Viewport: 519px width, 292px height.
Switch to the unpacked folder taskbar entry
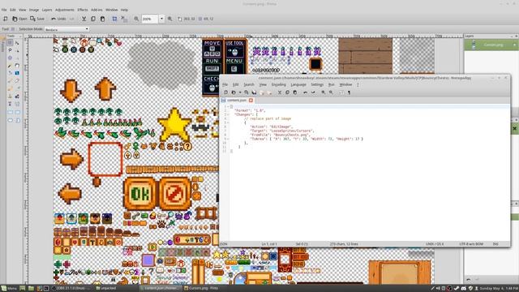[106, 289]
